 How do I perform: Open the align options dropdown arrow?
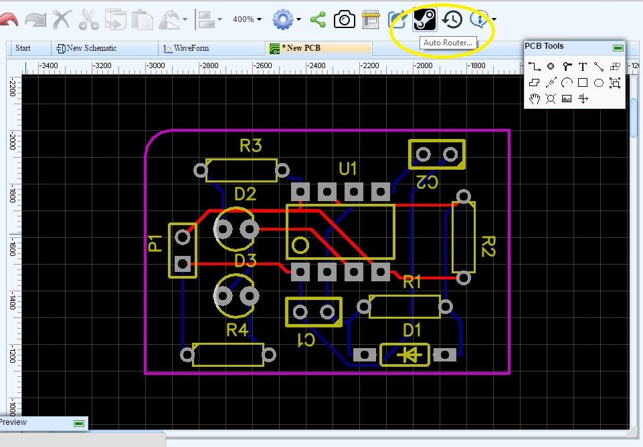220,19
